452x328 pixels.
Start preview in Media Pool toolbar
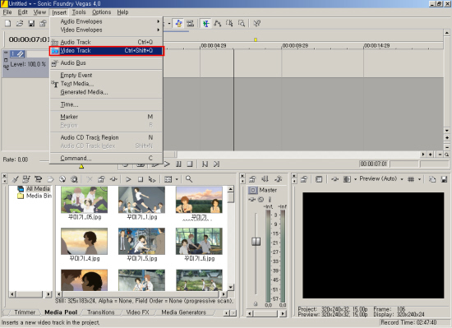pyautogui.click(x=128, y=179)
